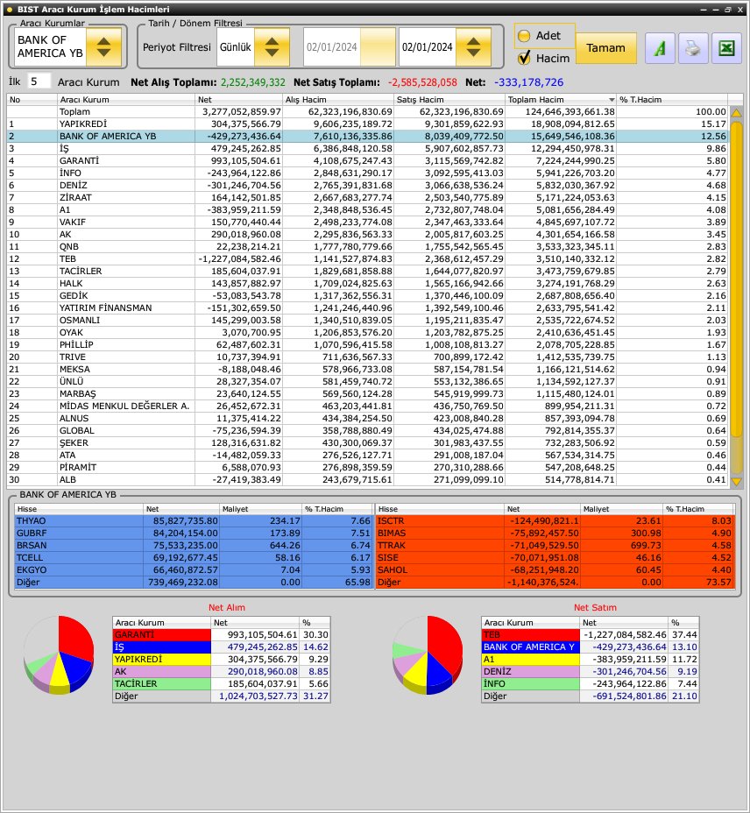Toggle the Hacim checkbox
750x813 pixels.
pos(524,58)
